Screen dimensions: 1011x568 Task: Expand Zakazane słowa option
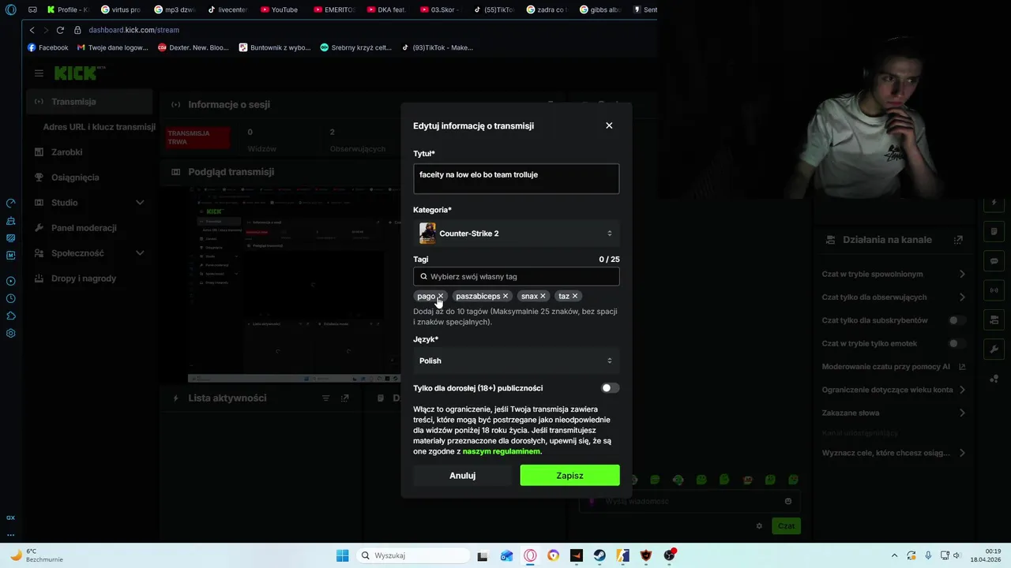(x=894, y=413)
